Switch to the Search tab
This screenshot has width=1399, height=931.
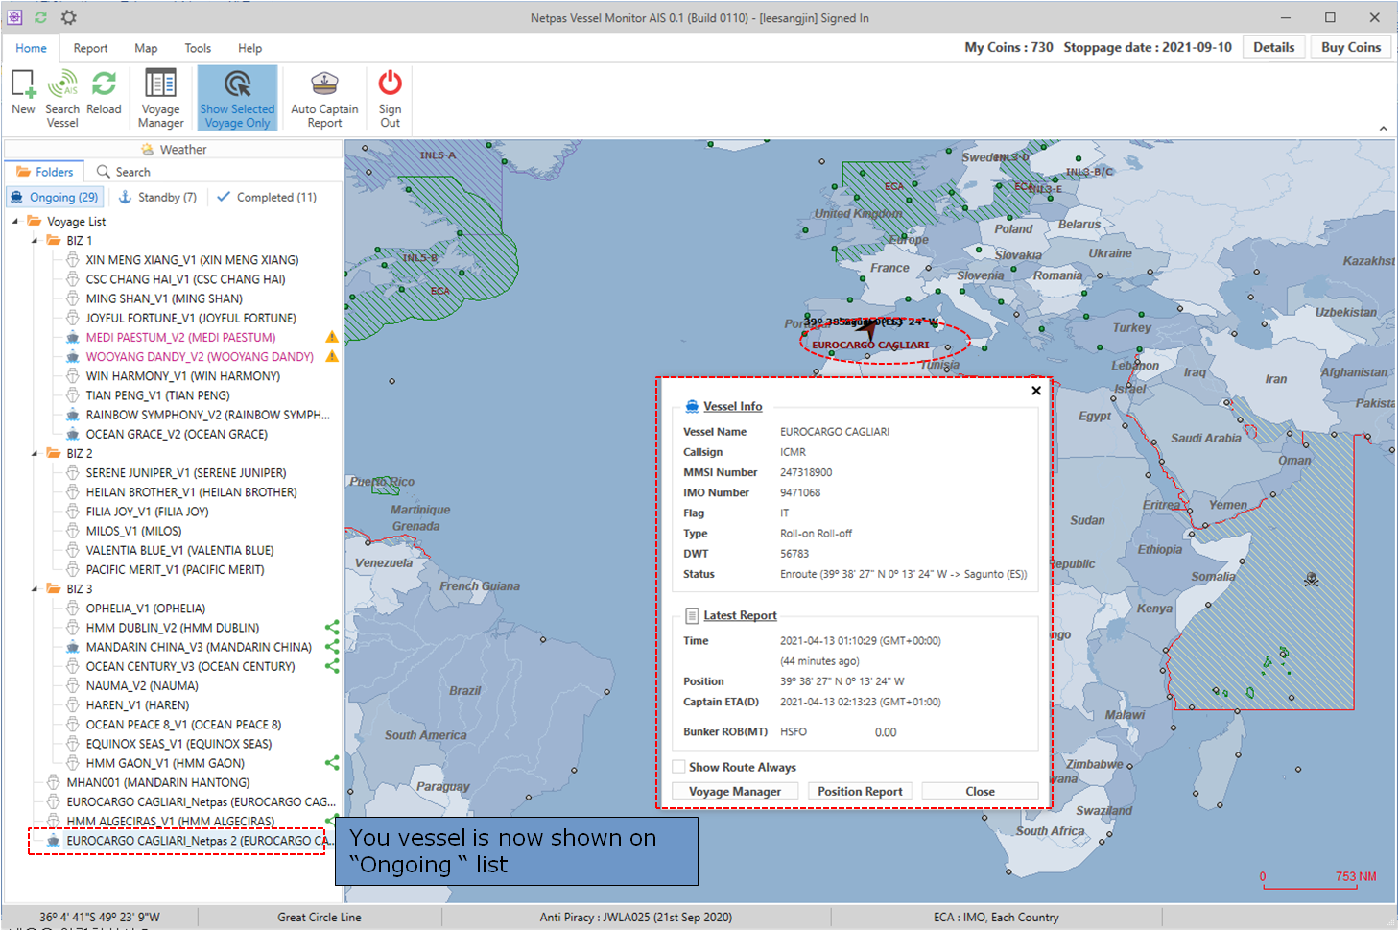pyautogui.click(x=124, y=172)
